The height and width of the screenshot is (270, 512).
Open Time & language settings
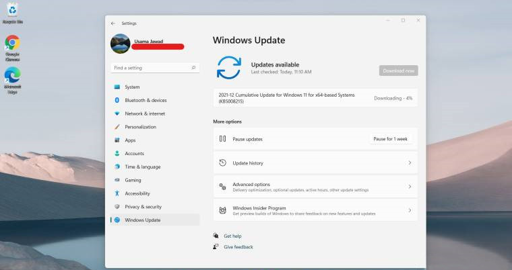[x=155, y=167]
